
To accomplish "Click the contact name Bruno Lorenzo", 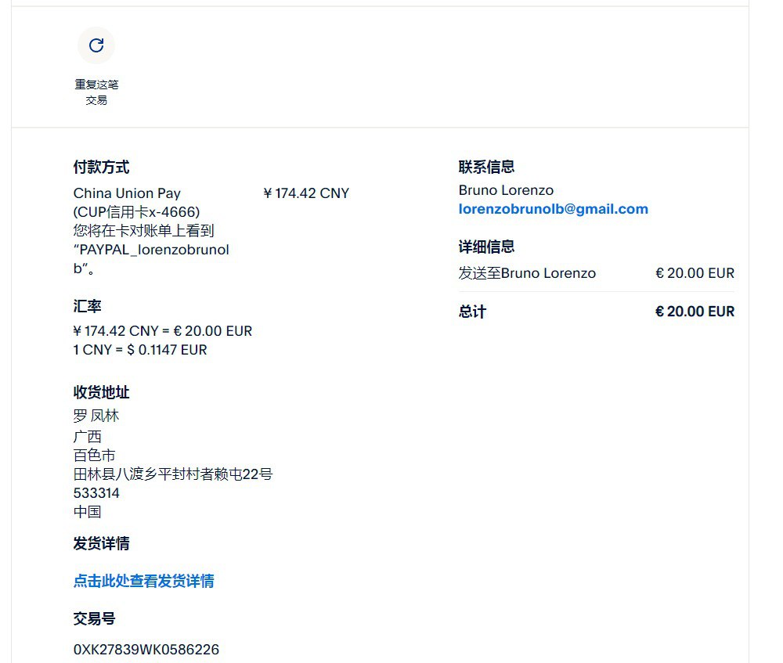I will (x=506, y=190).
